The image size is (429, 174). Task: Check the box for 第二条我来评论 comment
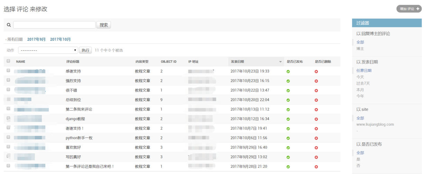[8, 109]
